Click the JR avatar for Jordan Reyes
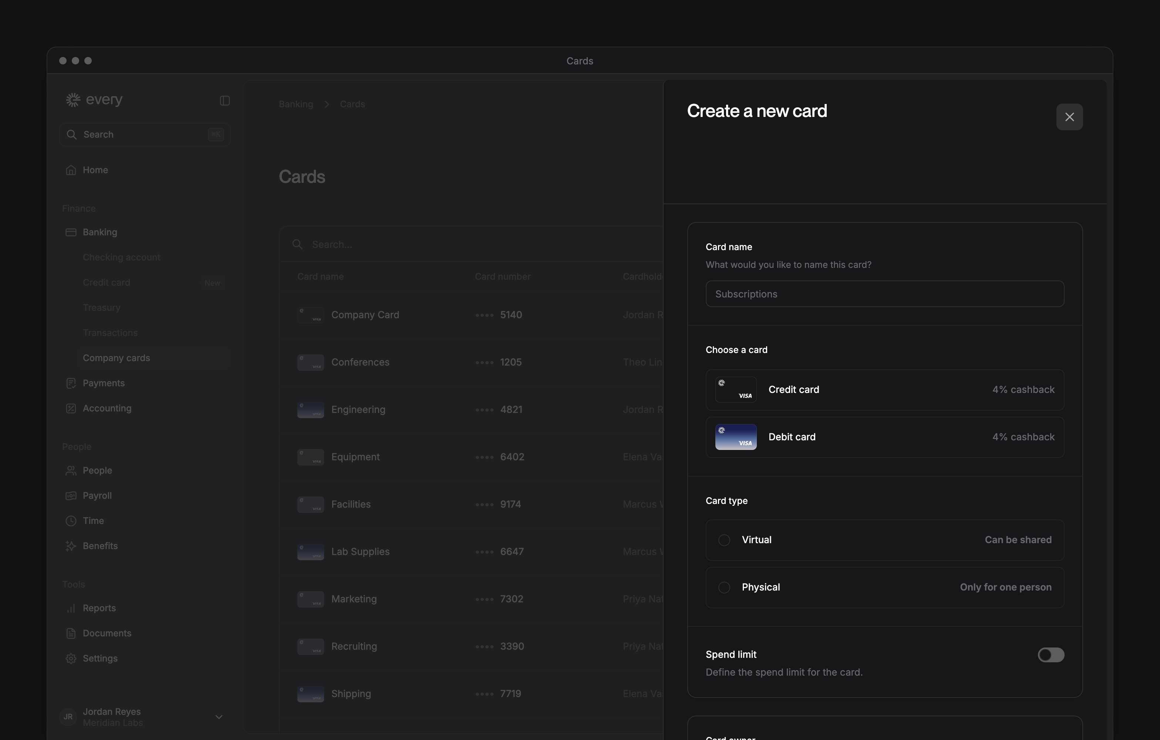The height and width of the screenshot is (740, 1160). coord(68,717)
